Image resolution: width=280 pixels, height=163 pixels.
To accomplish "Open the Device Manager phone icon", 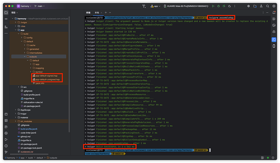I will 274,46.
